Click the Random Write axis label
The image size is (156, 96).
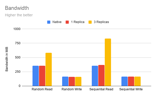(72, 89)
